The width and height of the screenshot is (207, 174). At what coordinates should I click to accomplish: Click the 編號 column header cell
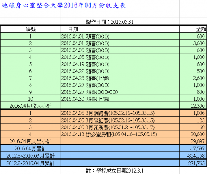[x=31, y=29]
